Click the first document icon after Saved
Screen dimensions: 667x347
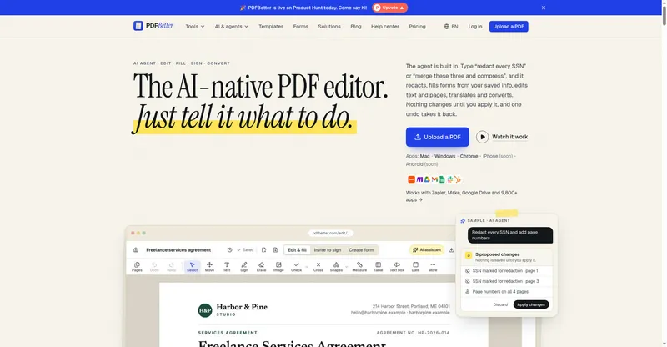(x=263, y=250)
